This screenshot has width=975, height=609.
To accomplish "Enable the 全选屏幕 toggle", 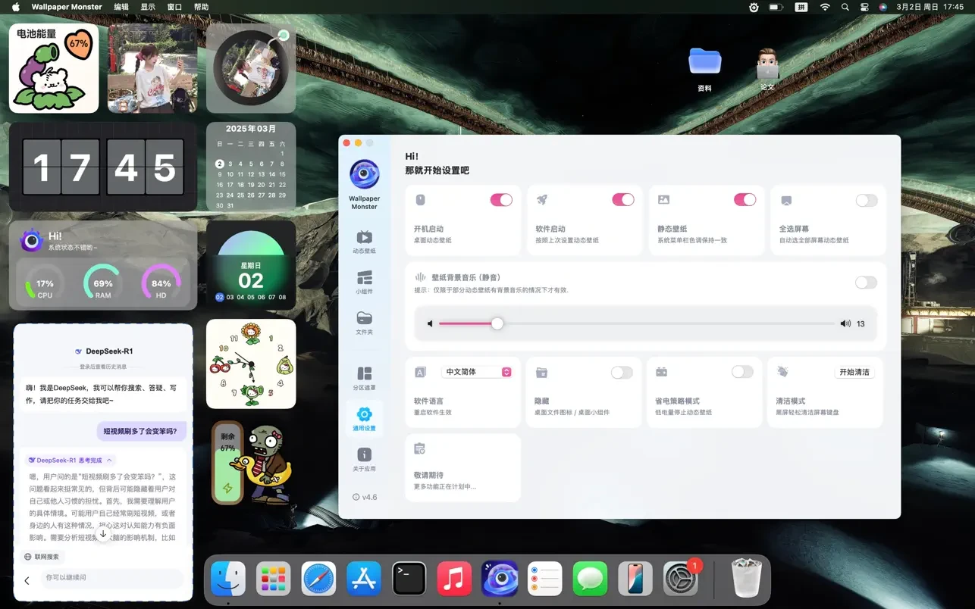I will (x=866, y=201).
